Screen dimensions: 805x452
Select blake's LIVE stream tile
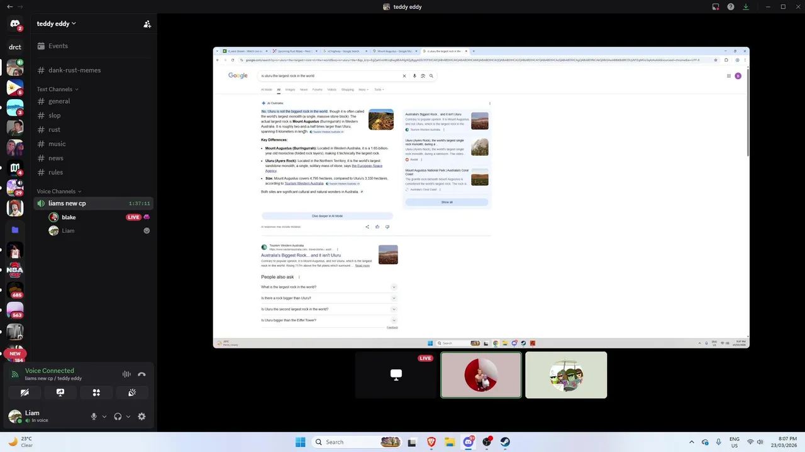(x=396, y=375)
